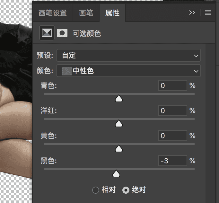Click the 洋红 label

tap(48, 110)
